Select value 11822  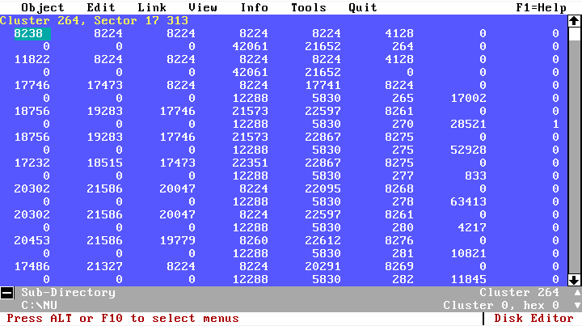32,59
